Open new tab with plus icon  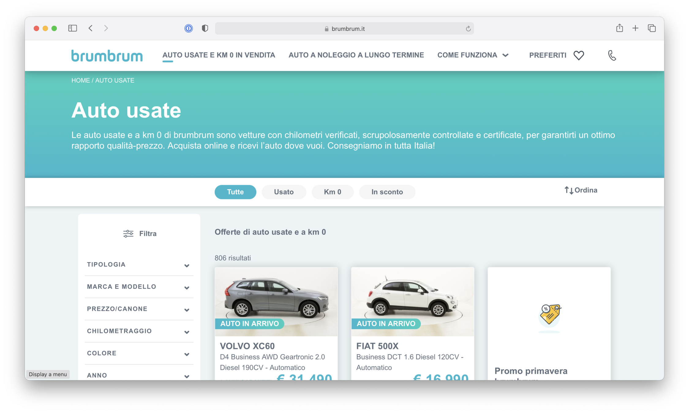(635, 28)
